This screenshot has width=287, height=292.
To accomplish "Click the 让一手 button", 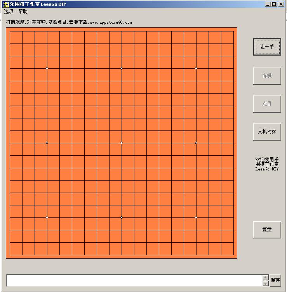I will 267,47.
